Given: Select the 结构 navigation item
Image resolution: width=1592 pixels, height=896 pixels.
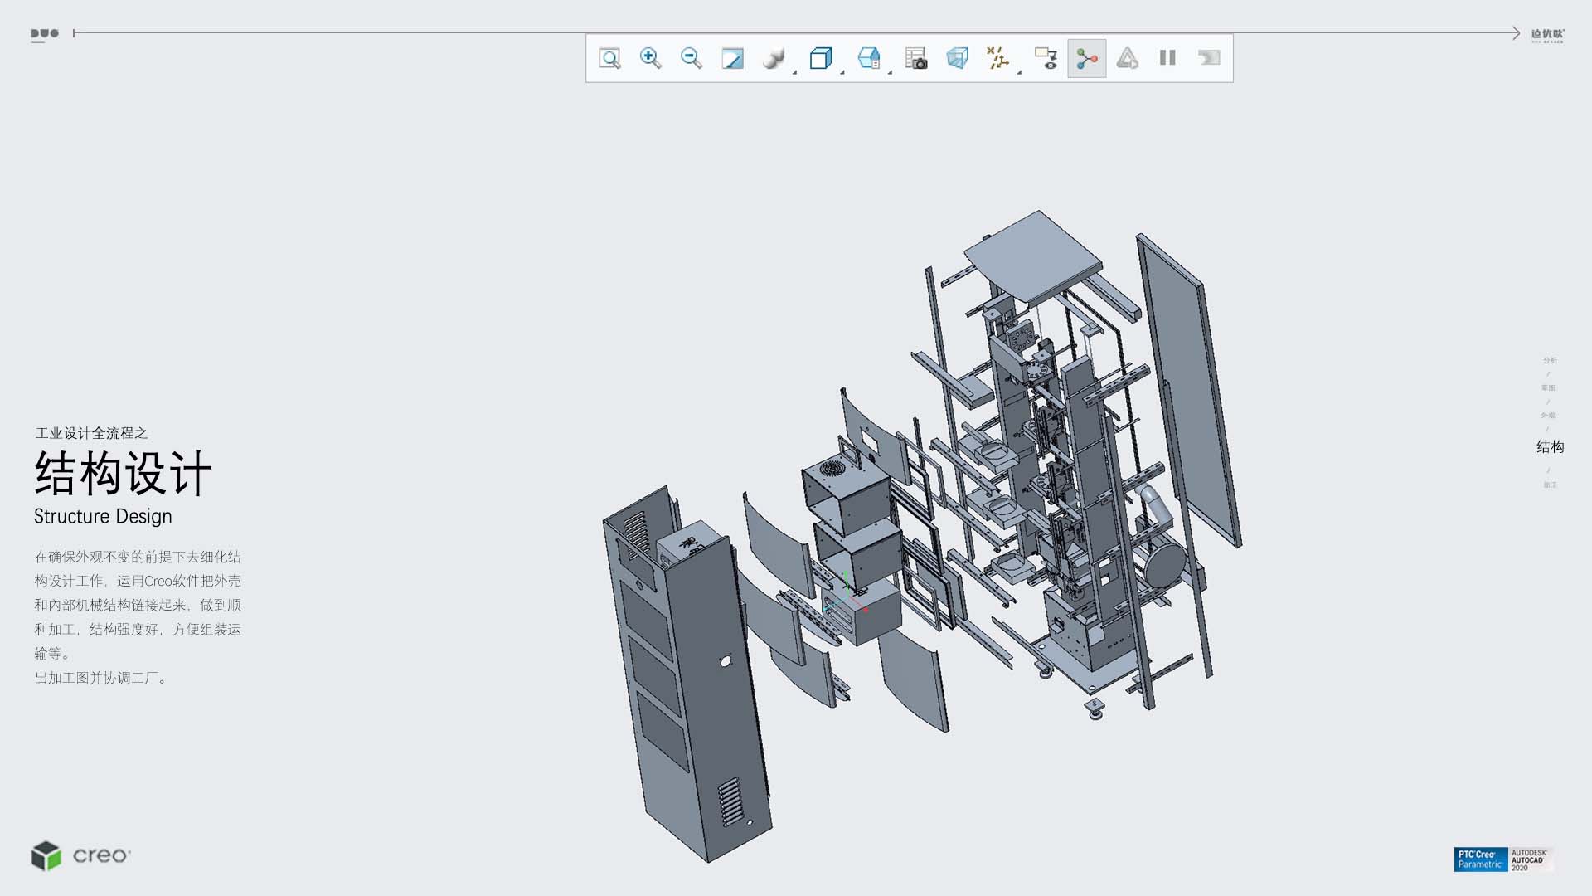Looking at the screenshot, I should coord(1549,446).
